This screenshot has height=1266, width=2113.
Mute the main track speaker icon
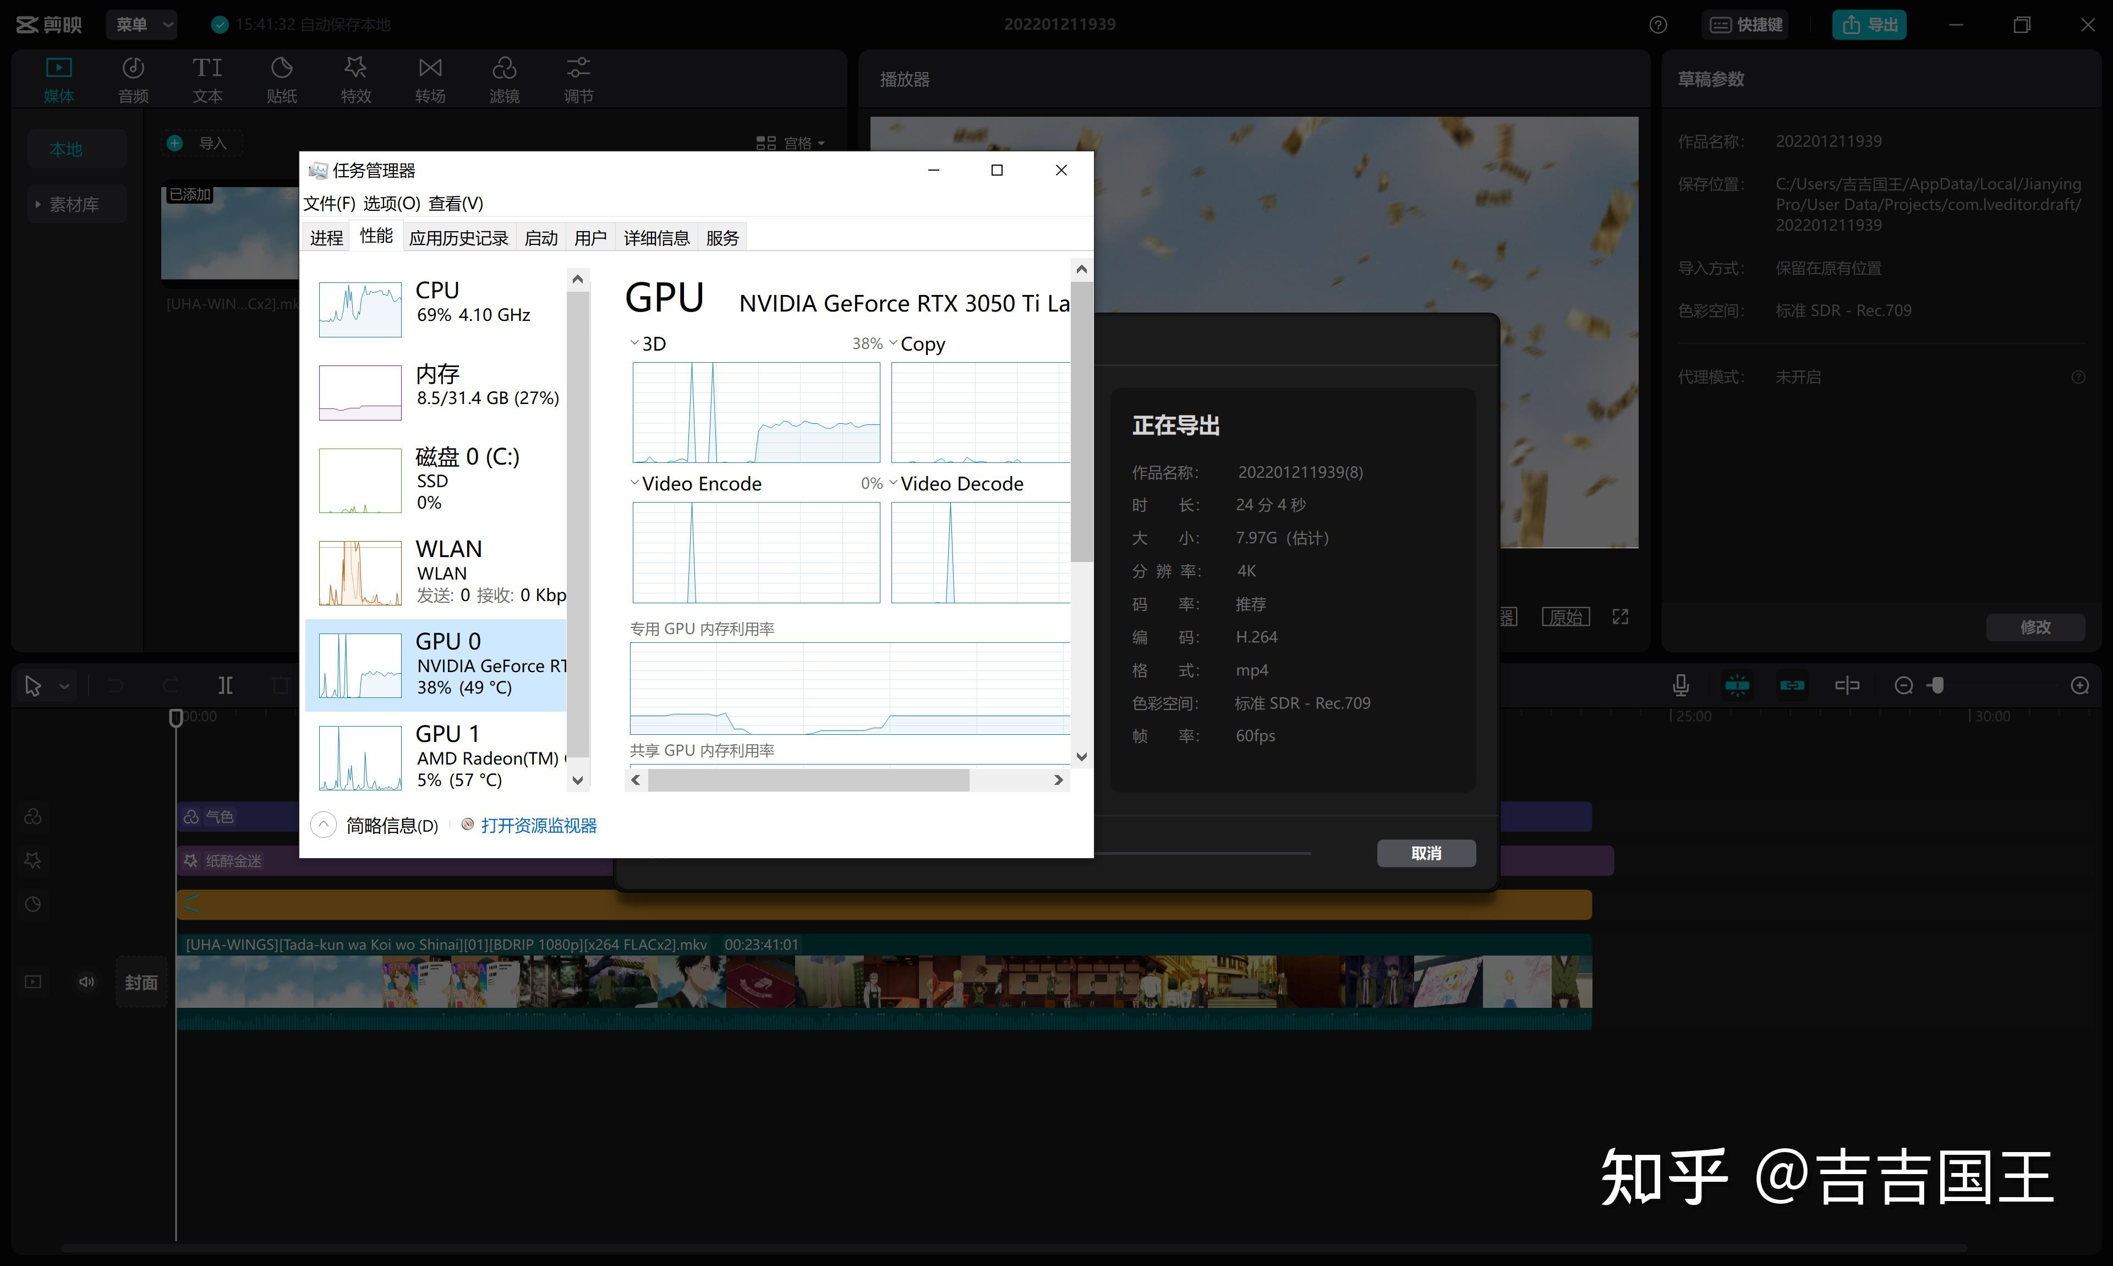(86, 982)
